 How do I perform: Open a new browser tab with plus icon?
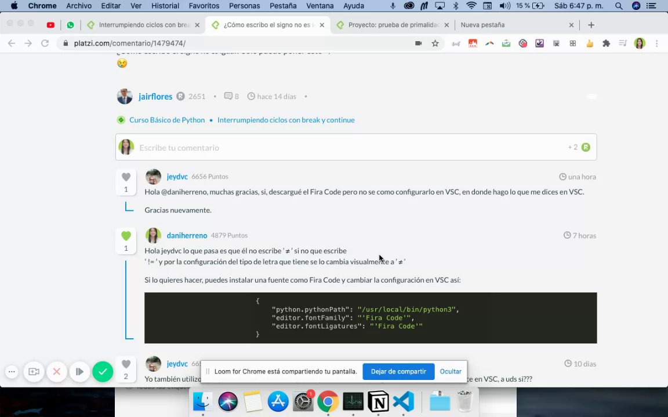(x=591, y=25)
